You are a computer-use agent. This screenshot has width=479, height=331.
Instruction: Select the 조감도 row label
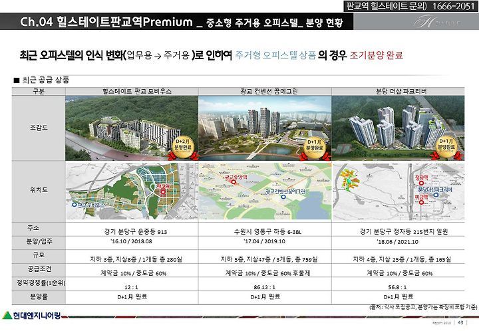click(39, 128)
